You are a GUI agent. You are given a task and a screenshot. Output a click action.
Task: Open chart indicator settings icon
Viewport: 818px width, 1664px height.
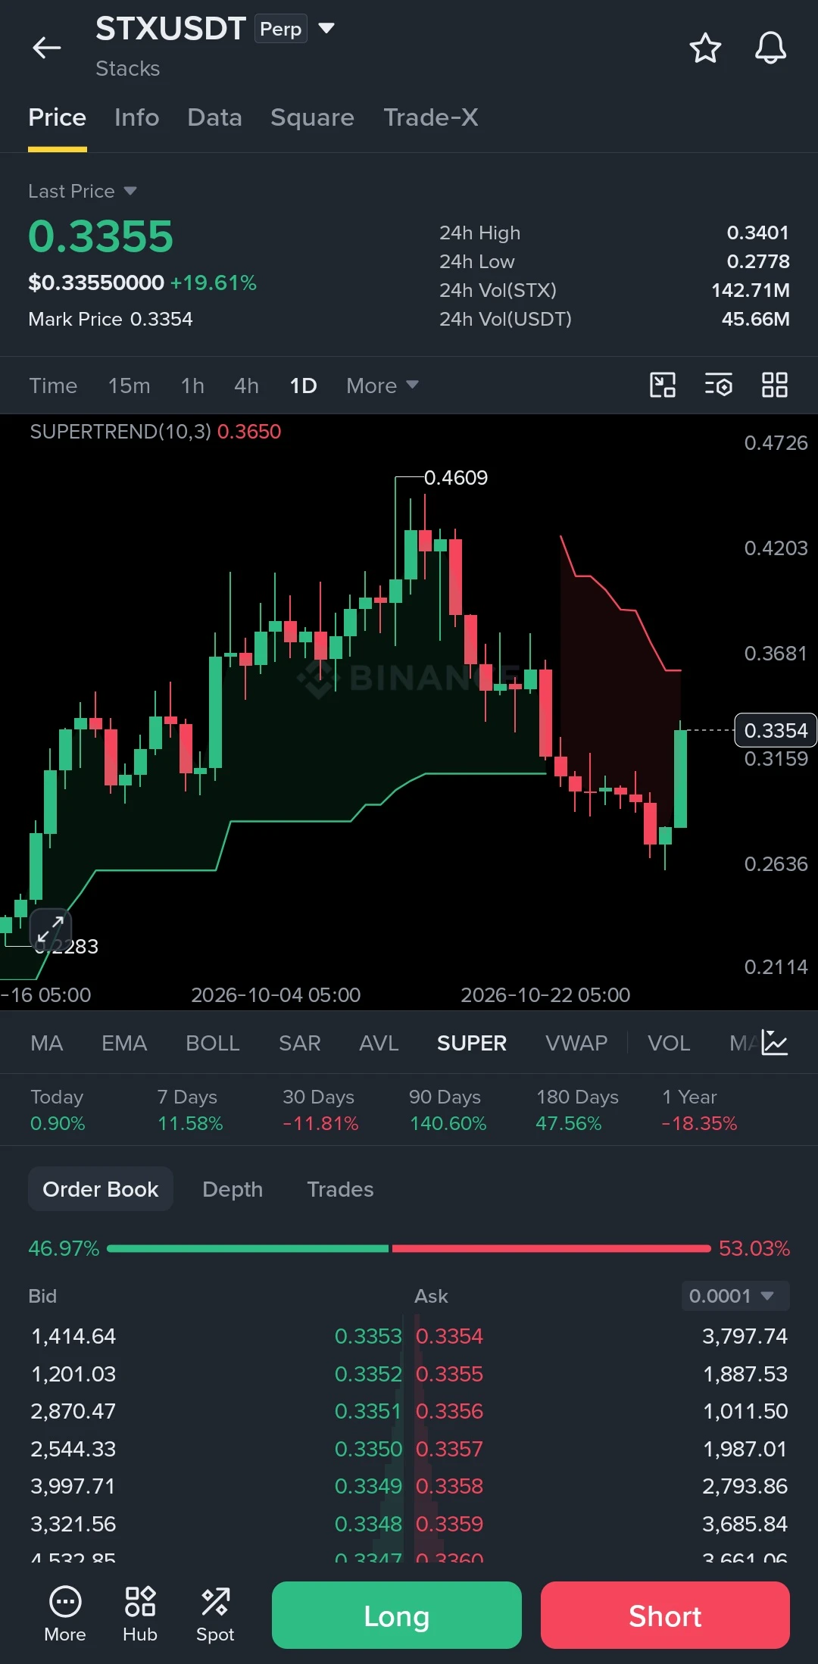718,385
